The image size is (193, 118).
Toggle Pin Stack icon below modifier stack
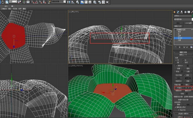pyautogui.click(x=176, y=47)
